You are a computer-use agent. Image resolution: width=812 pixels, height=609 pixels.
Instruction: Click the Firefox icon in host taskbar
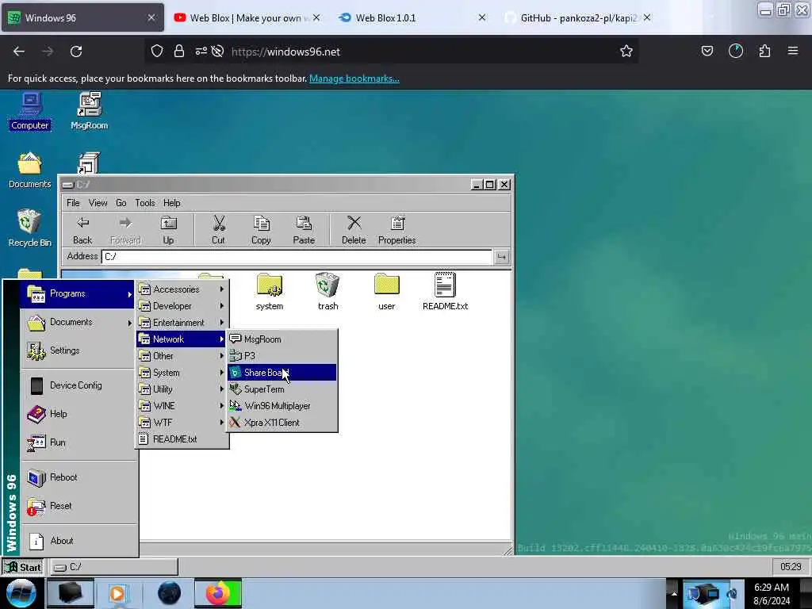(x=218, y=593)
